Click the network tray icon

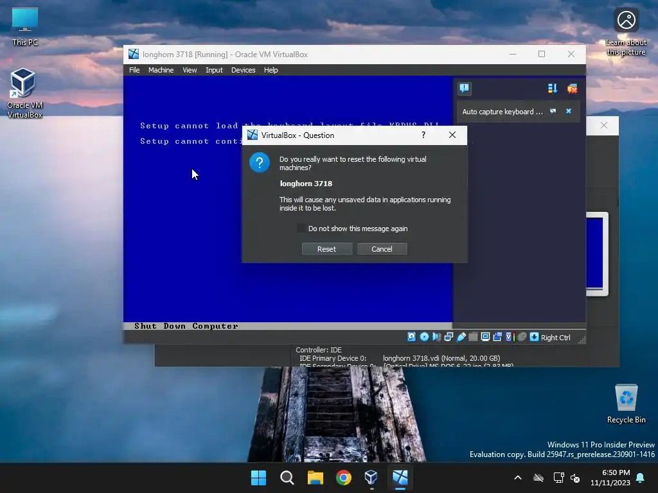coord(558,478)
